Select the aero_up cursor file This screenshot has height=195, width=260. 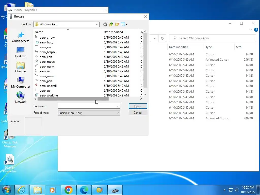pos(45,91)
